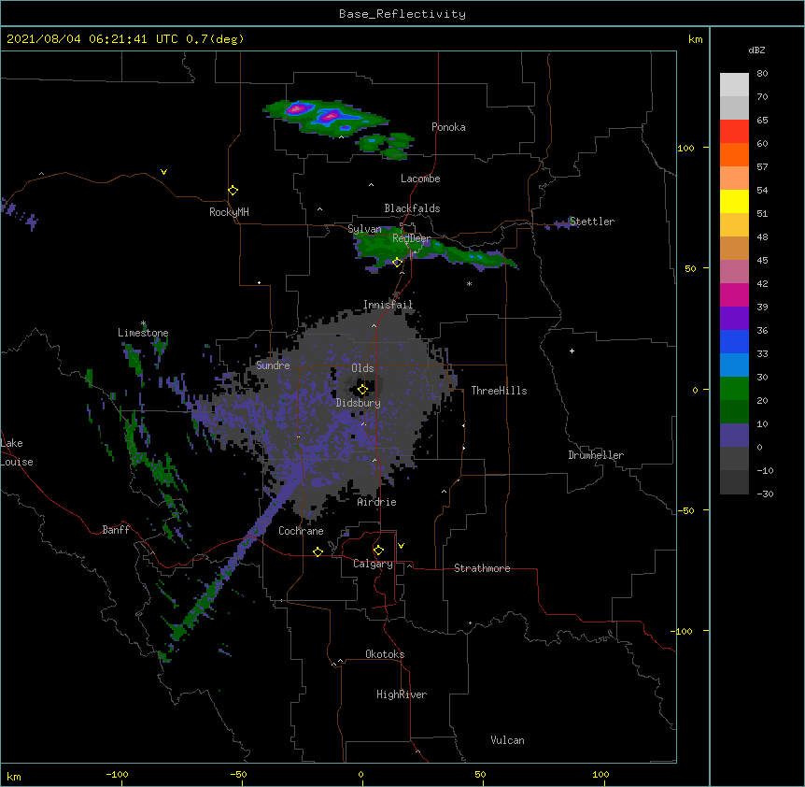Click the Calgary city label

click(373, 564)
